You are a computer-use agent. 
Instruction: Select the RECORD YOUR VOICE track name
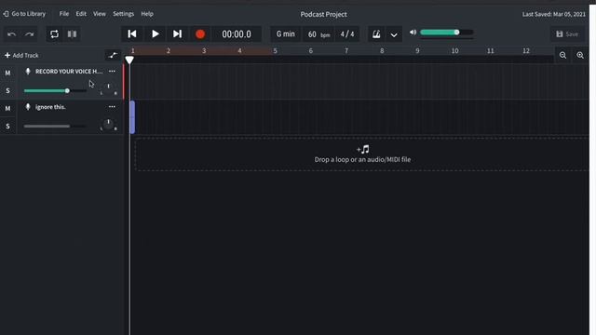[69, 72]
